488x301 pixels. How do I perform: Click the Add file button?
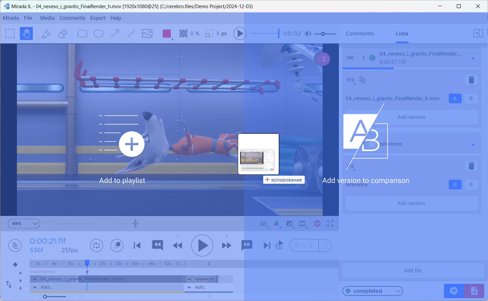point(413,270)
